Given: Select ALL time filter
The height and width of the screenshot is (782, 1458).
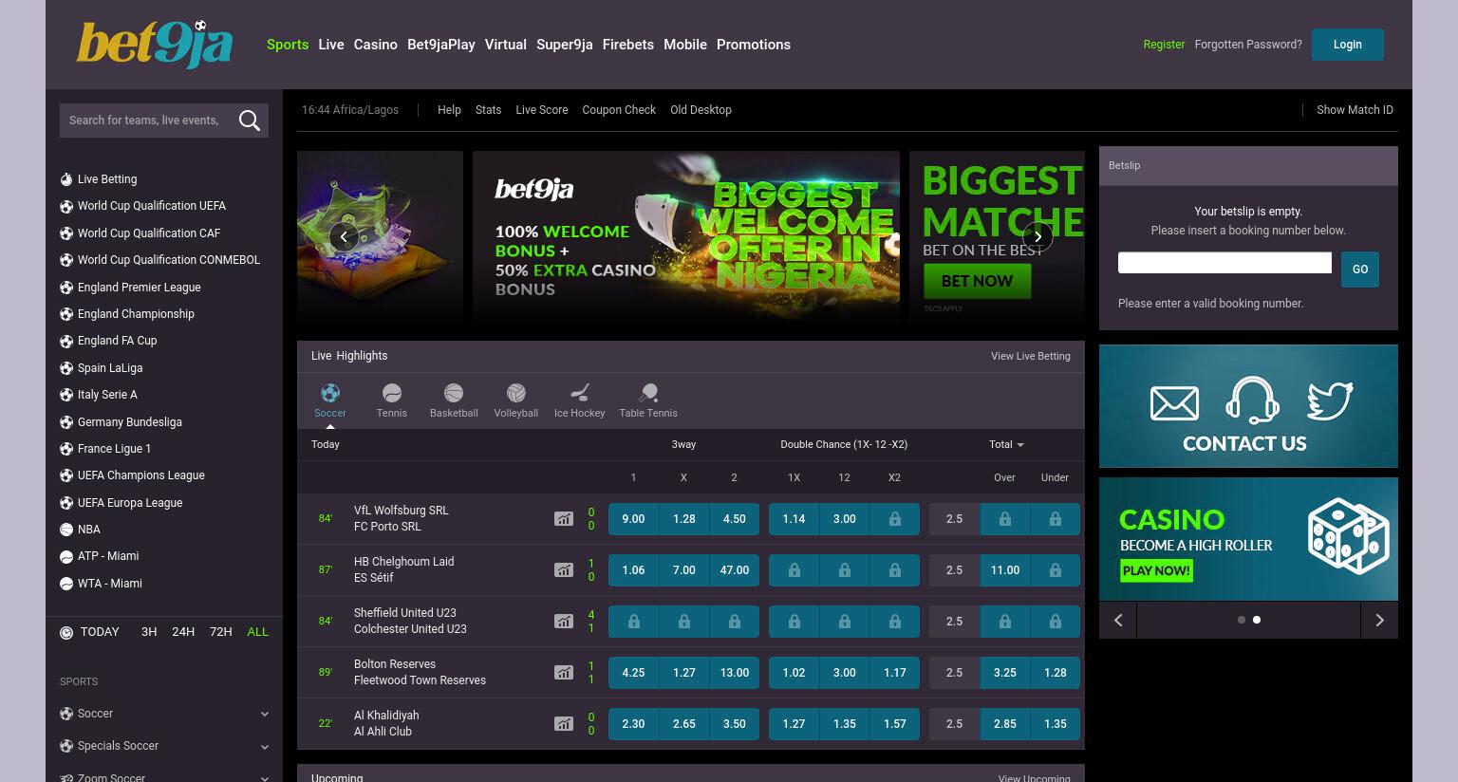Looking at the screenshot, I should (258, 632).
